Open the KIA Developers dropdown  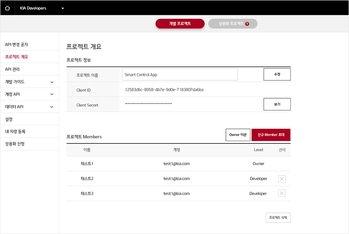[x=63, y=8]
